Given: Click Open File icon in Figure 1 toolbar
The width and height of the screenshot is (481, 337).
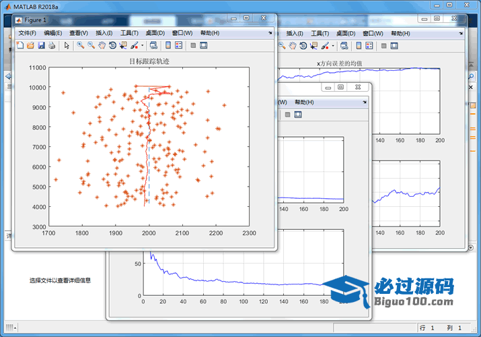Looking at the screenshot, I should [x=31, y=45].
